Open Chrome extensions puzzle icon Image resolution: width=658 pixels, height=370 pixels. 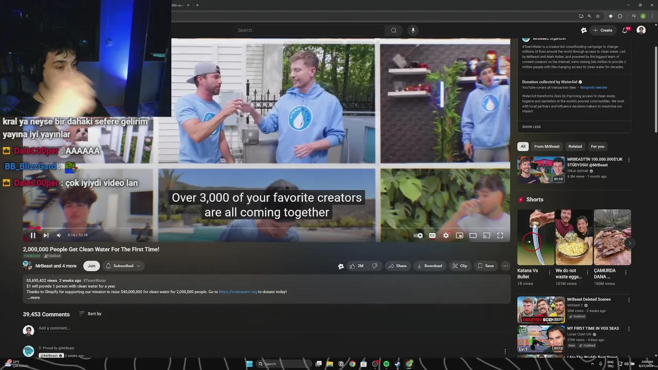[x=619, y=16]
